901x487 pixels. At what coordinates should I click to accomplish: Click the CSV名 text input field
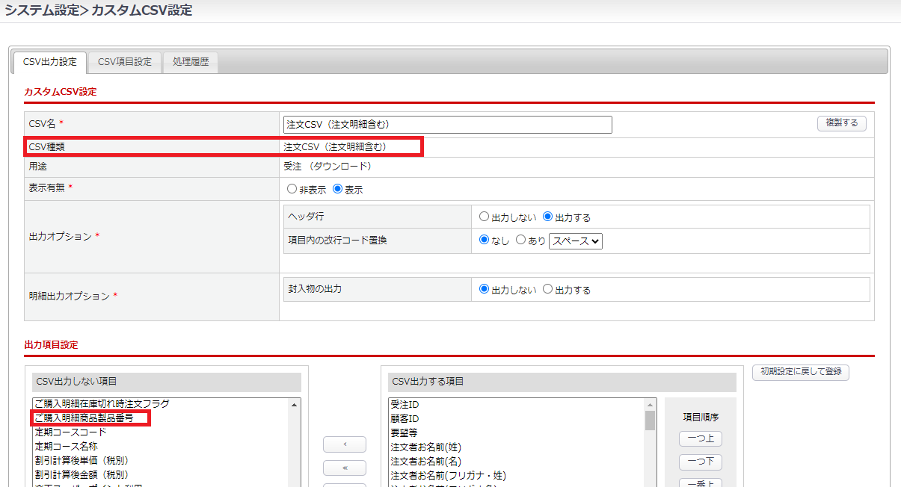(447, 125)
